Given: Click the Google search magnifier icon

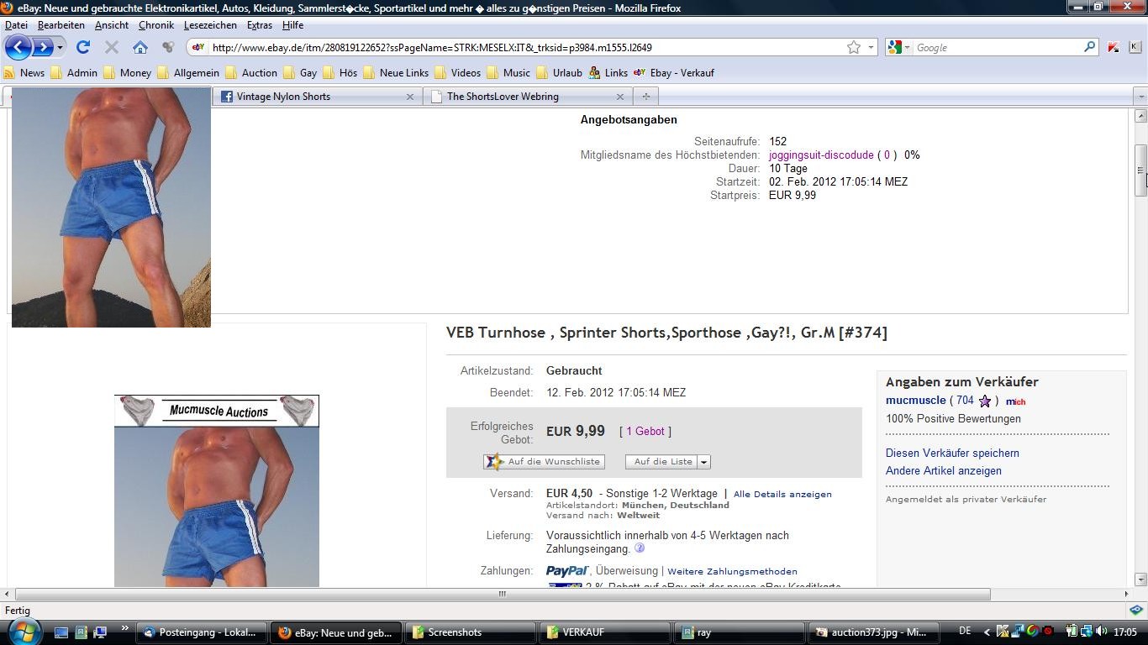Looking at the screenshot, I should pyautogui.click(x=1090, y=47).
